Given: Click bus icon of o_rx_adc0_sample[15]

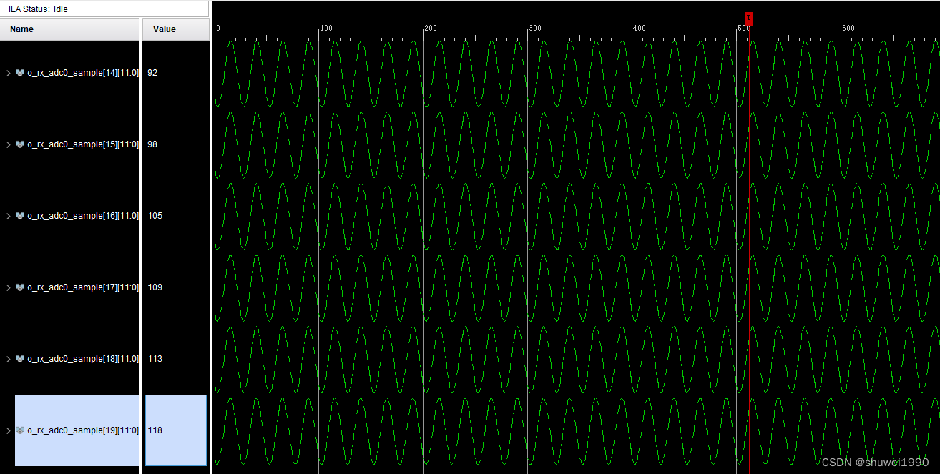Looking at the screenshot, I should pos(20,144).
